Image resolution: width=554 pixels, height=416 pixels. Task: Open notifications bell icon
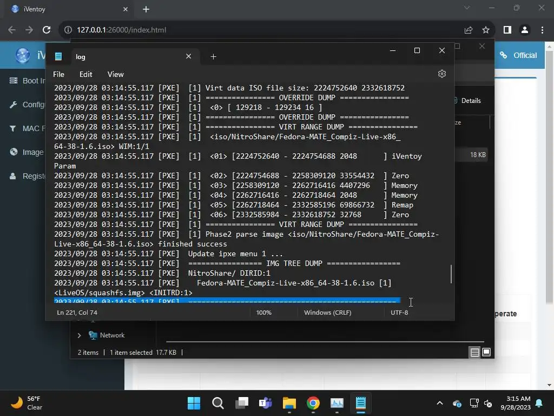(539, 403)
